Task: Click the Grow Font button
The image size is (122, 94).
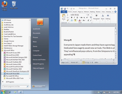Action: (x=88, y=20)
